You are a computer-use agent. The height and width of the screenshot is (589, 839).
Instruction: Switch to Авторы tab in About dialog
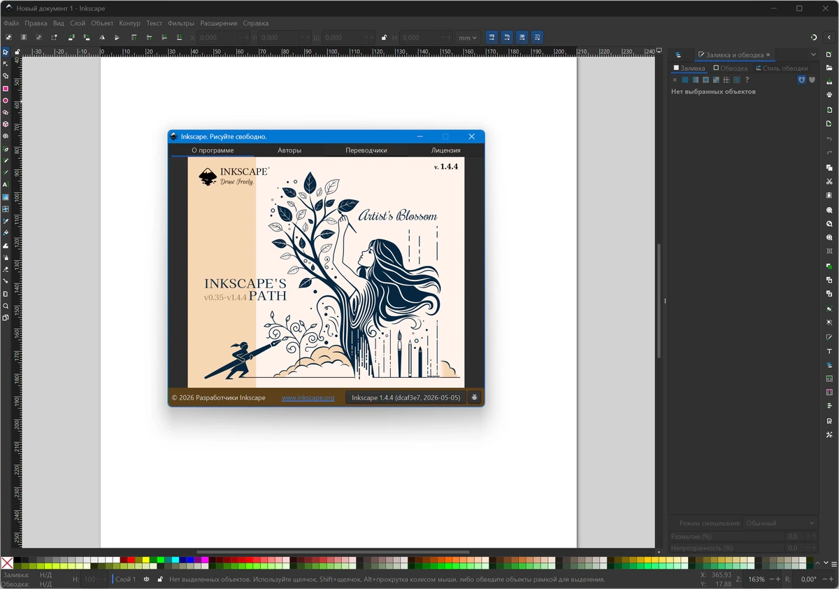pos(289,150)
